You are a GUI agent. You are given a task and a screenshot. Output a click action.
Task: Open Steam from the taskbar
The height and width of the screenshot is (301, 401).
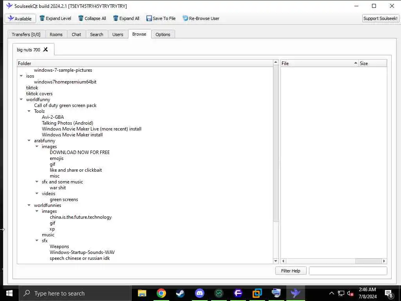pyautogui.click(x=180, y=293)
